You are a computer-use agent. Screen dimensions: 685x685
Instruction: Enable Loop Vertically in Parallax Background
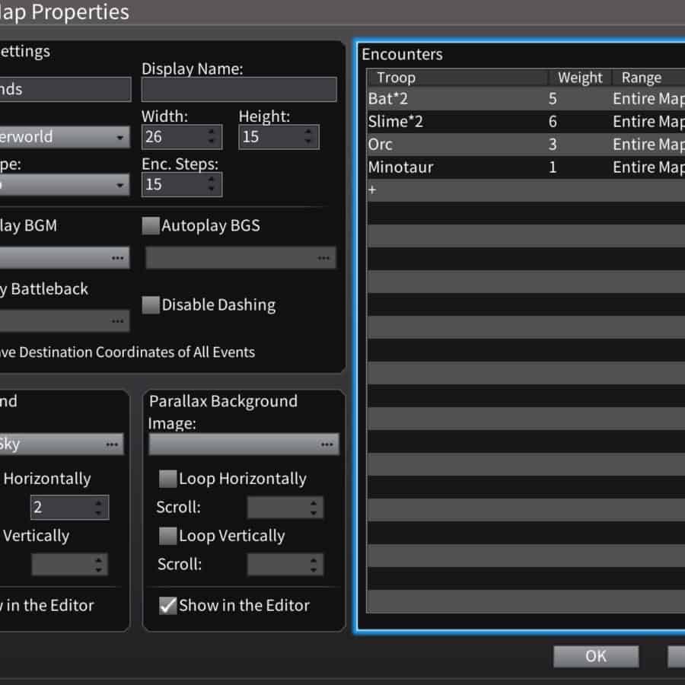(x=167, y=536)
